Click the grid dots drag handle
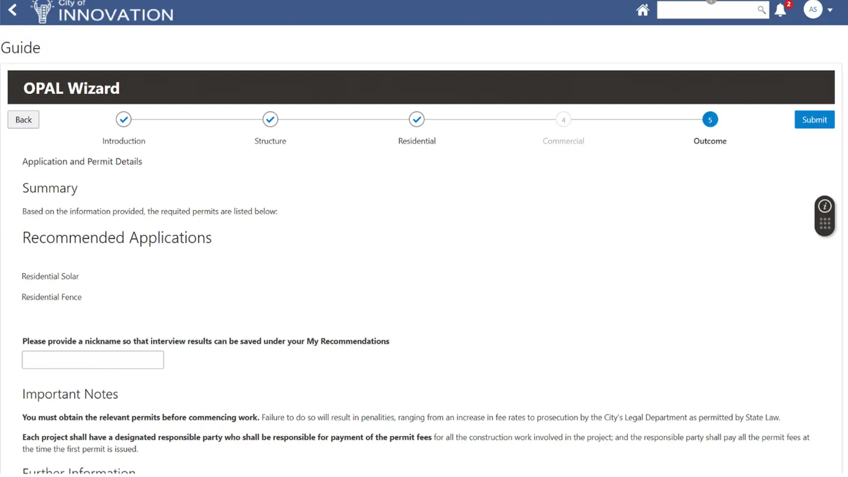 pos(825,223)
